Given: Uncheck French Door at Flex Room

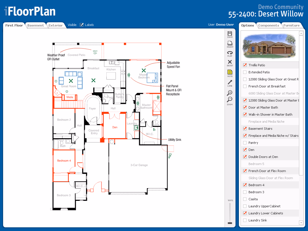Looking at the screenshot, I should pos(245,171).
